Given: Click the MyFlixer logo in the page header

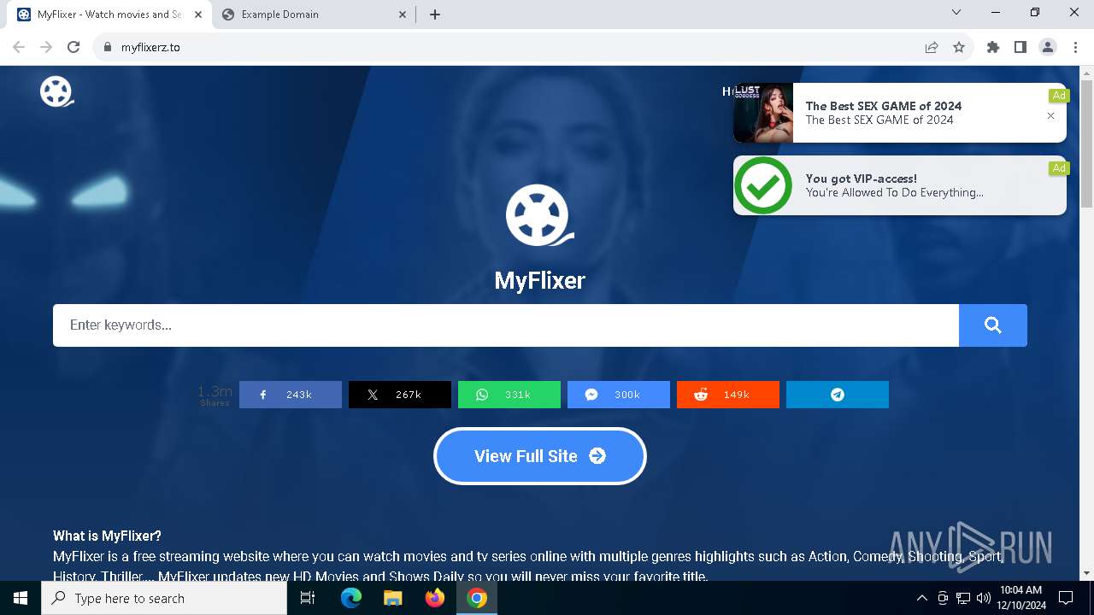Looking at the screenshot, I should click(57, 91).
